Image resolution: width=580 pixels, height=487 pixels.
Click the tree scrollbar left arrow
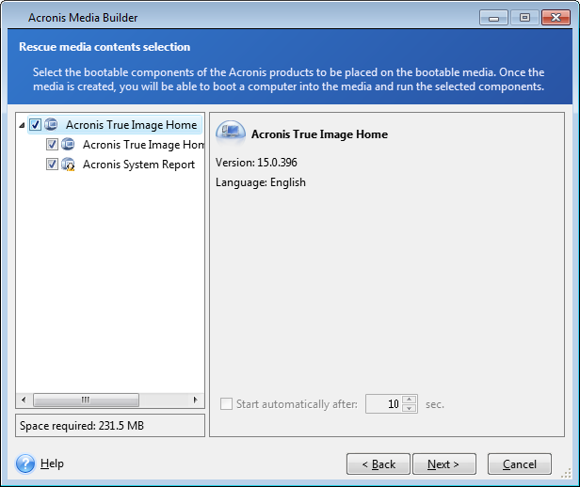coord(24,400)
